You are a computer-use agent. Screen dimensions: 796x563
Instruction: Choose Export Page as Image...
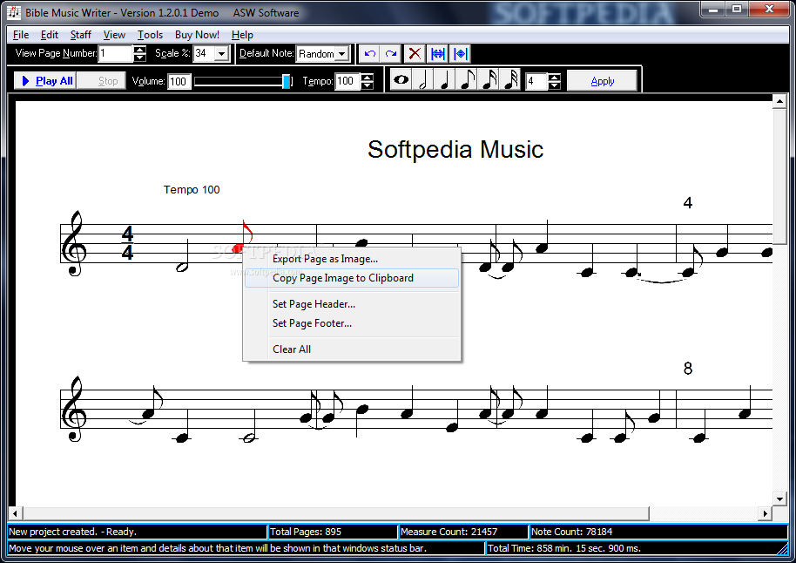click(x=352, y=259)
